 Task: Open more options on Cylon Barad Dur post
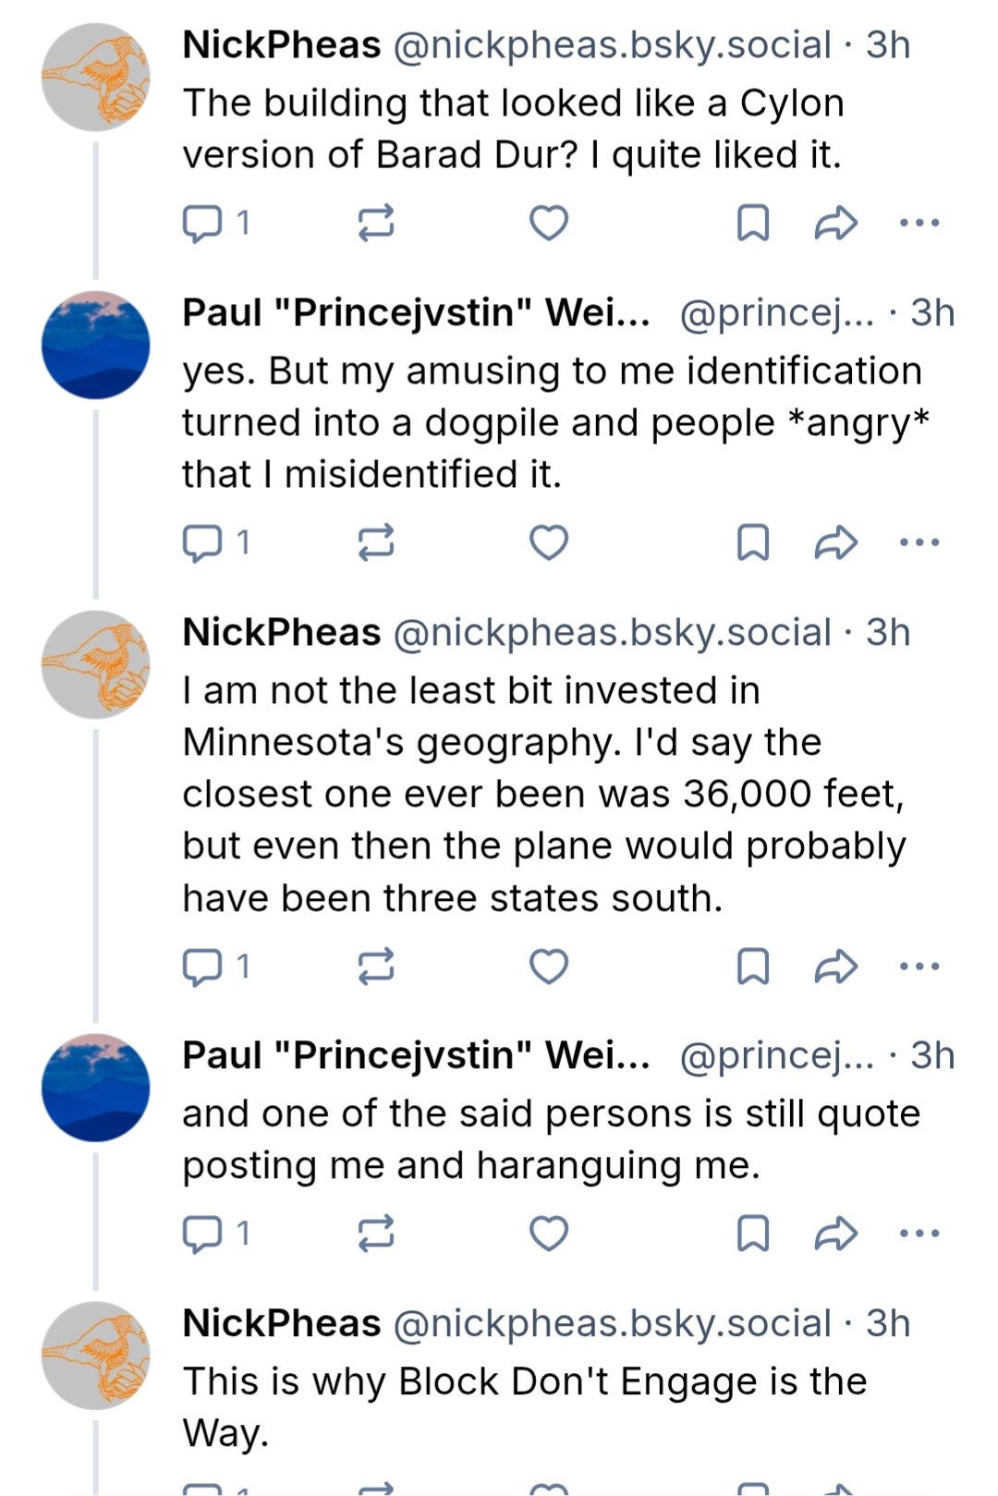pyautogui.click(x=919, y=223)
